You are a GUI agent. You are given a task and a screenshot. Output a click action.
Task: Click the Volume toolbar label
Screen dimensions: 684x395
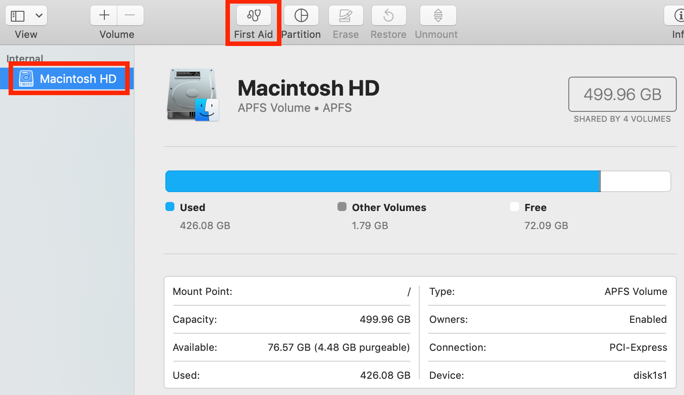(x=117, y=34)
